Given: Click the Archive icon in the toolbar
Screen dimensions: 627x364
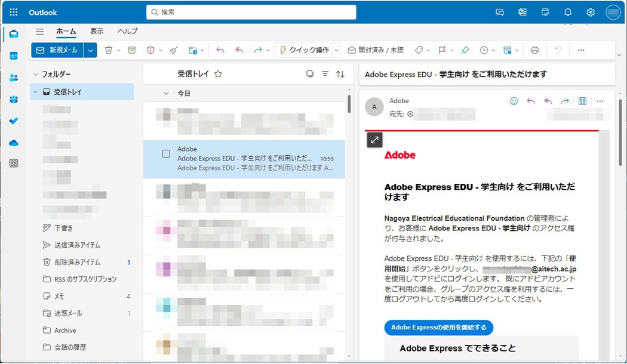Looking at the screenshot, I should tap(131, 50).
